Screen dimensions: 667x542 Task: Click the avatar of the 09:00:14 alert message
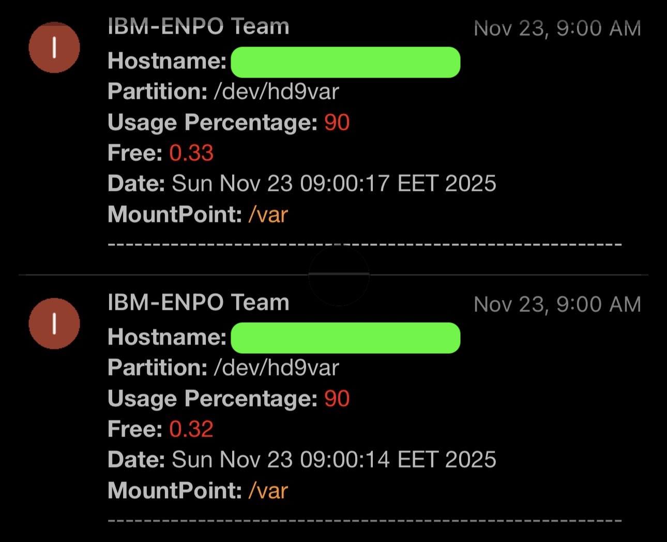[x=54, y=324]
